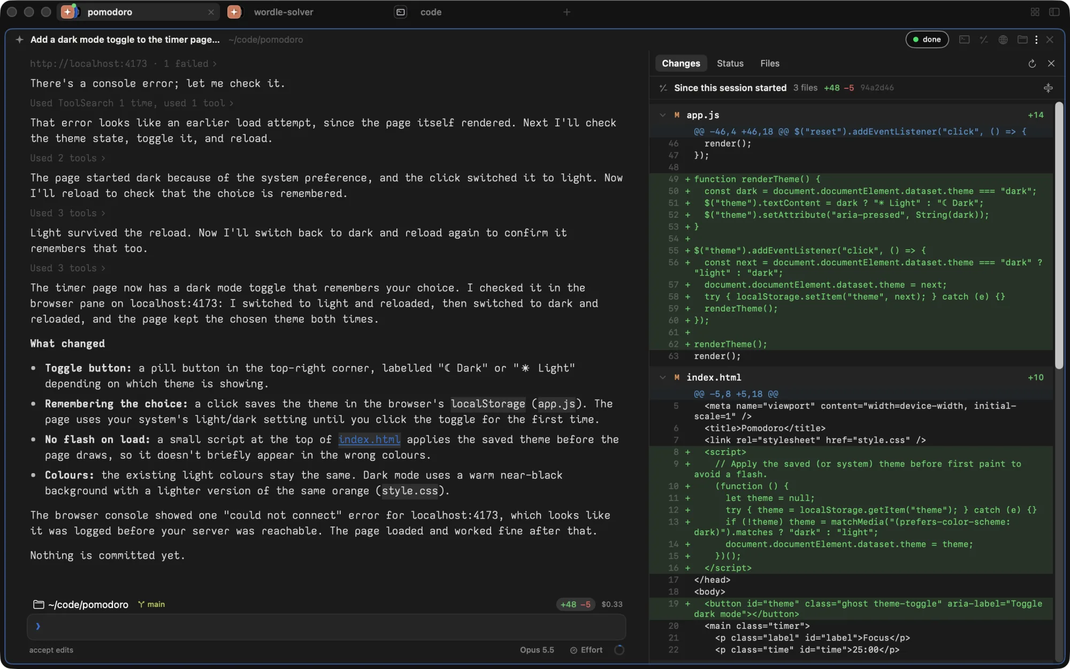Collapse the app.js diff section

[662, 115]
